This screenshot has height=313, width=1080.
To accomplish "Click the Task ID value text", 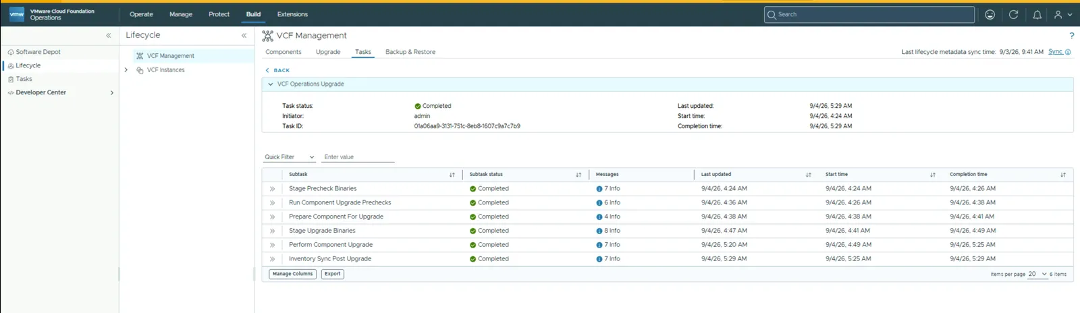I will [467, 126].
